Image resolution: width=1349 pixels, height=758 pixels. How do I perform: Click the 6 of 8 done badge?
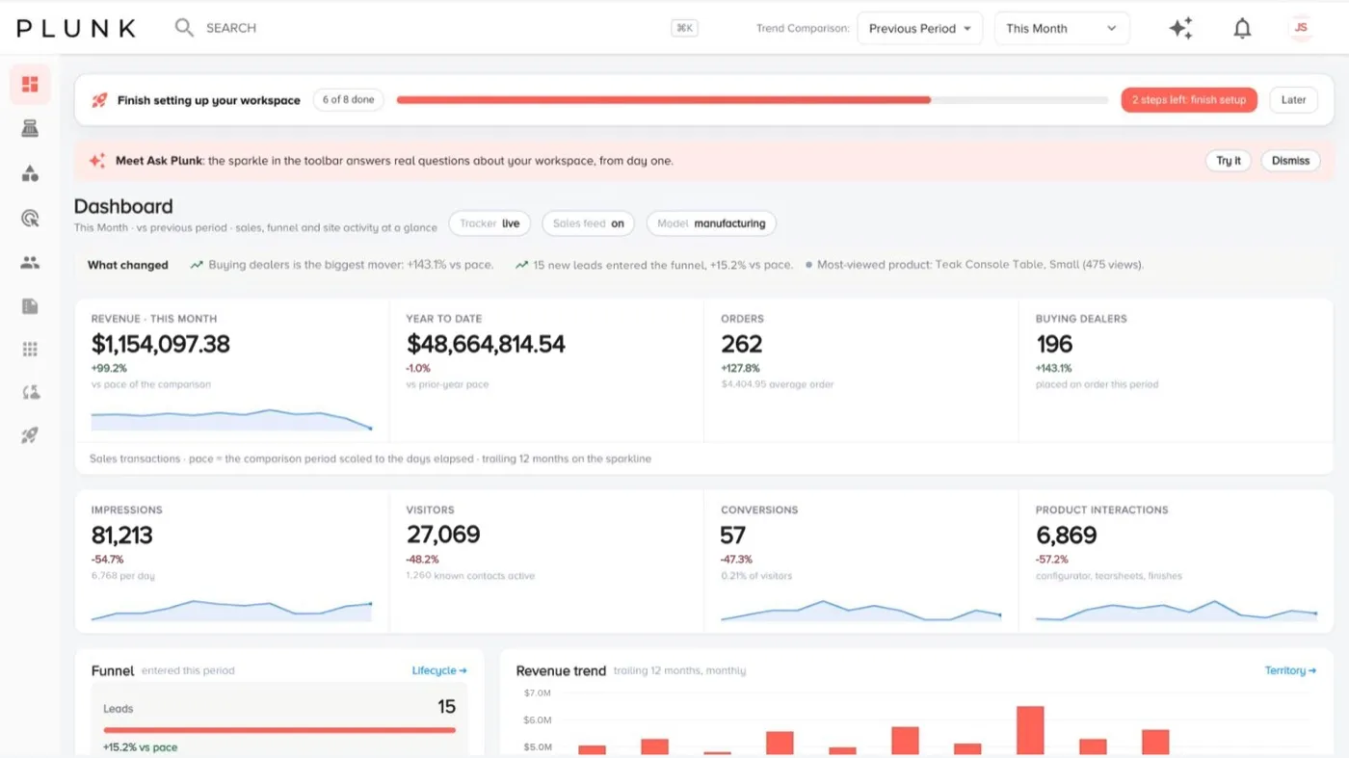click(349, 100)
